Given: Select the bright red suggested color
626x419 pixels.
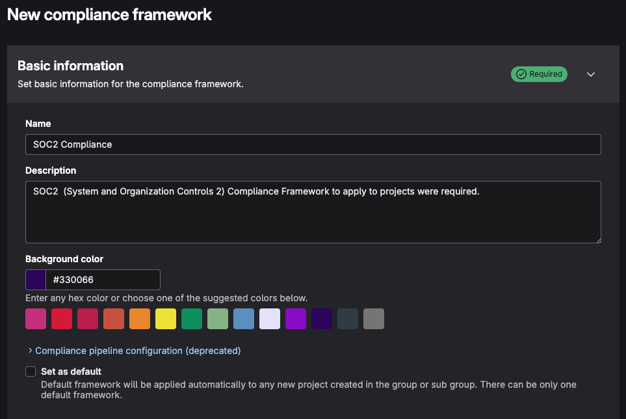Looking at the screenshot, I should (x=62, y=319).
